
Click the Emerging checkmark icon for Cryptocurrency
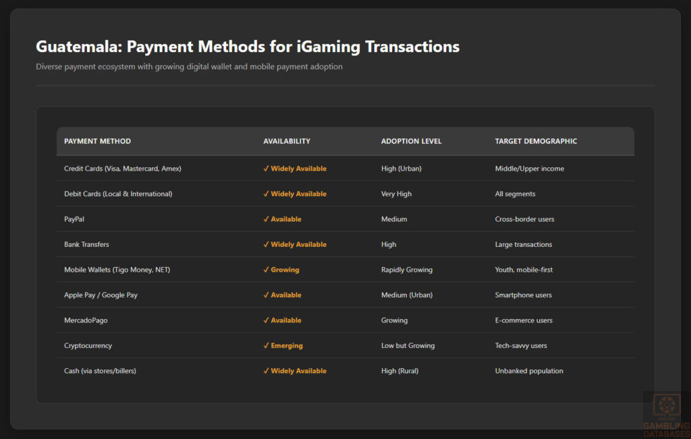267,345
